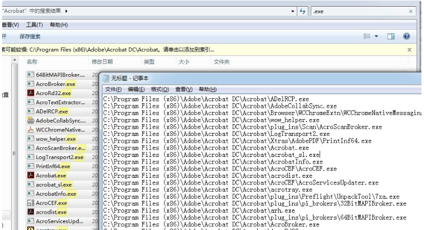
Task: Click the 保存搜索 button
Action: click(x=30, y=36)
